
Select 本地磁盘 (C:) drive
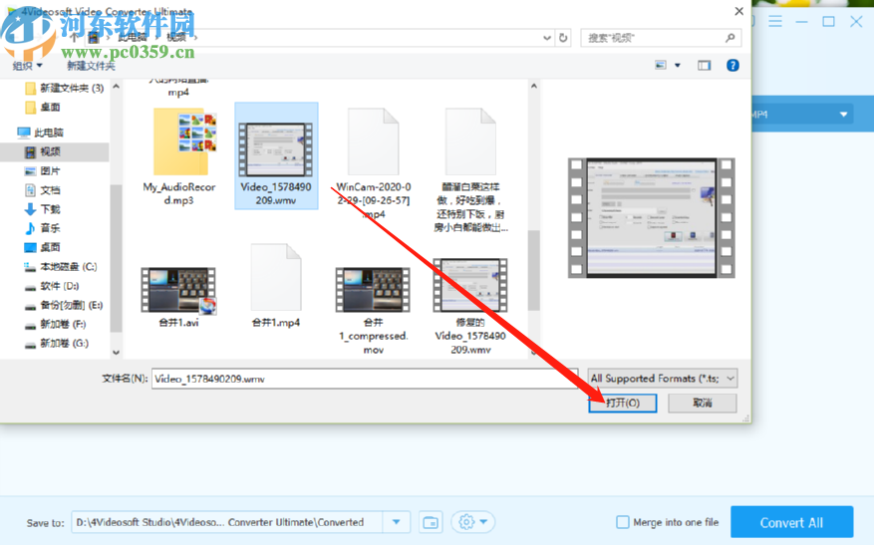[x=62, y=267]
